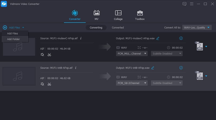The width and height of the screenshot is (216, 120).
Task: Open the feedback chat icon in title bar
Action: click(184, 4)
